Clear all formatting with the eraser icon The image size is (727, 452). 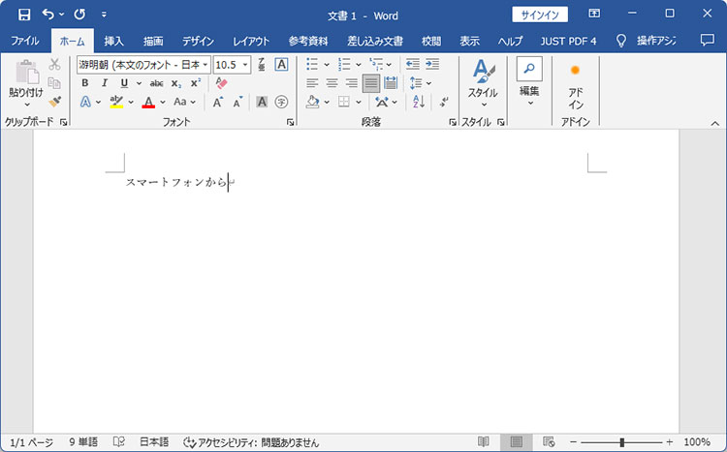tap(220, 83)
